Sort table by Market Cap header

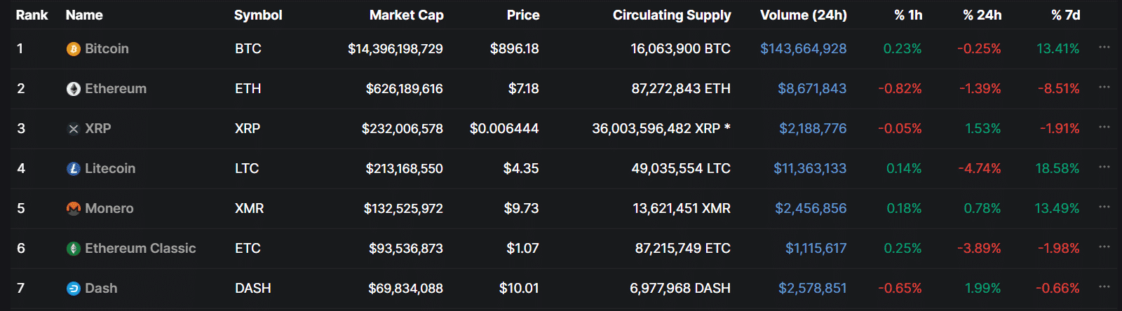[406, 15]
